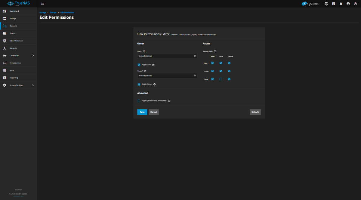Click the Datasets sidebar icon
Viewport: 361px width, 200px height.
5,26
